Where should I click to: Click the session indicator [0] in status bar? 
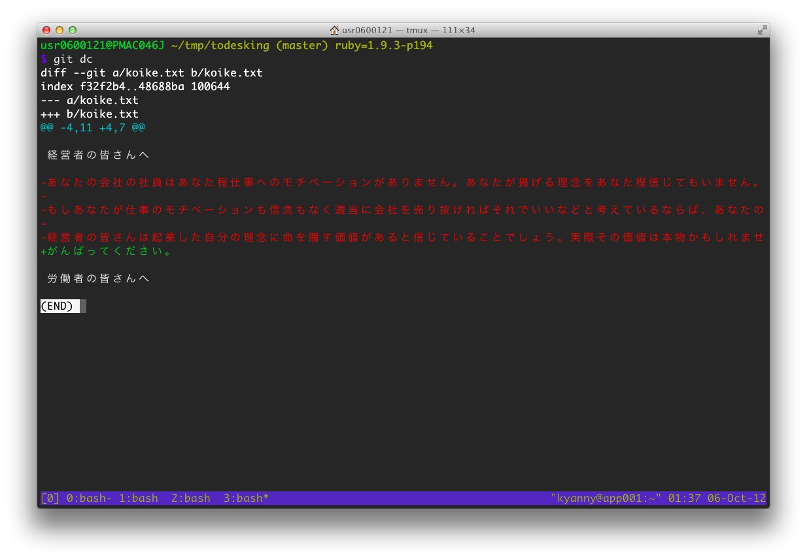point(49,498)
